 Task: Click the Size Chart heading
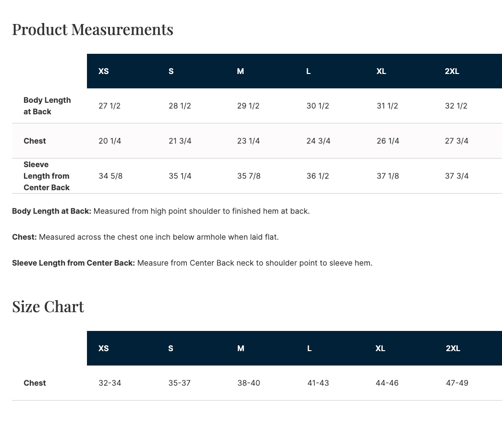tap(48, 307)
